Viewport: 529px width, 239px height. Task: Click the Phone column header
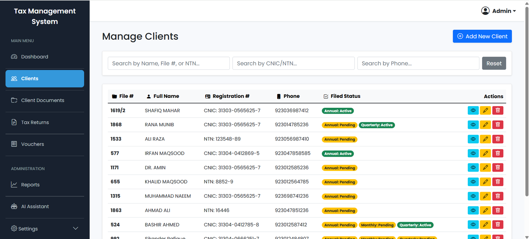point(288,96)
